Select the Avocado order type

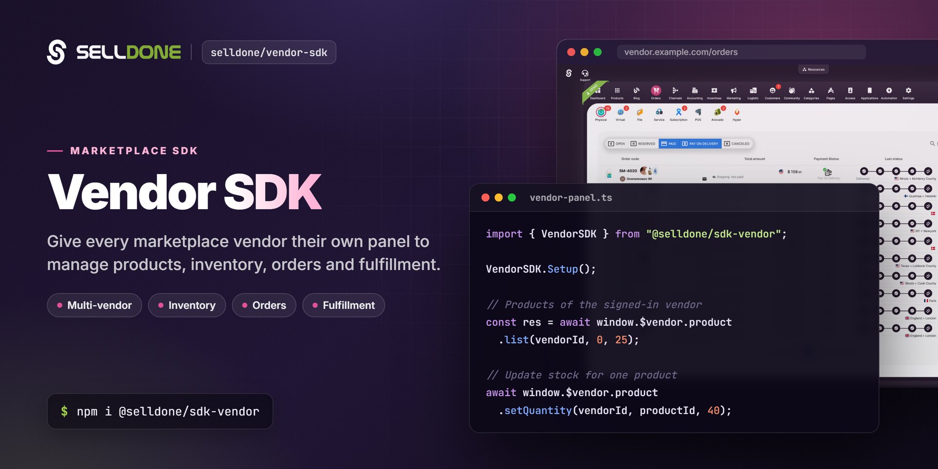[x=717, y=114]
